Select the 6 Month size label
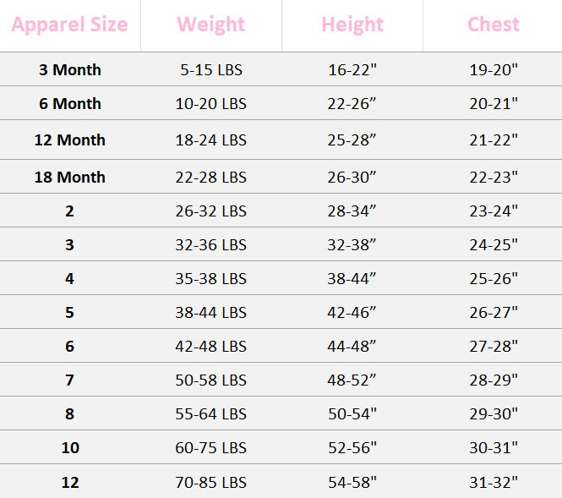This screenshot has width=562, height=498. [70, 103]
